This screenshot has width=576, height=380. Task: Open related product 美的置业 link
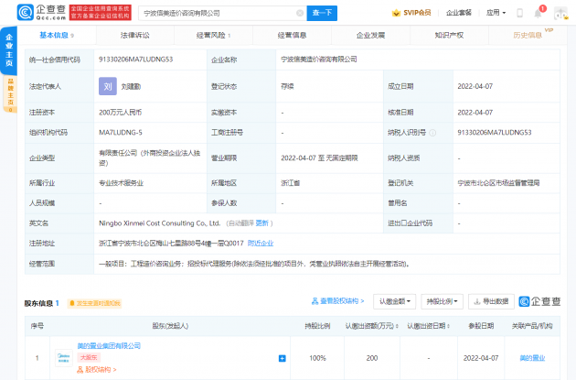pyautogui.click(x=532, y=358)
